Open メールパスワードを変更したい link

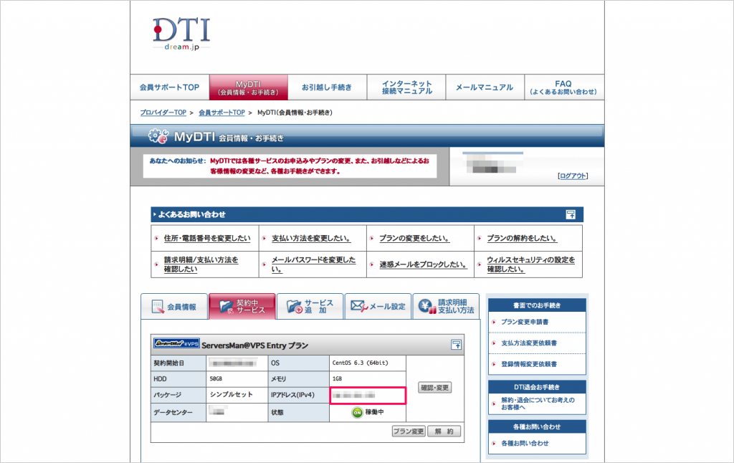point(314,264)
